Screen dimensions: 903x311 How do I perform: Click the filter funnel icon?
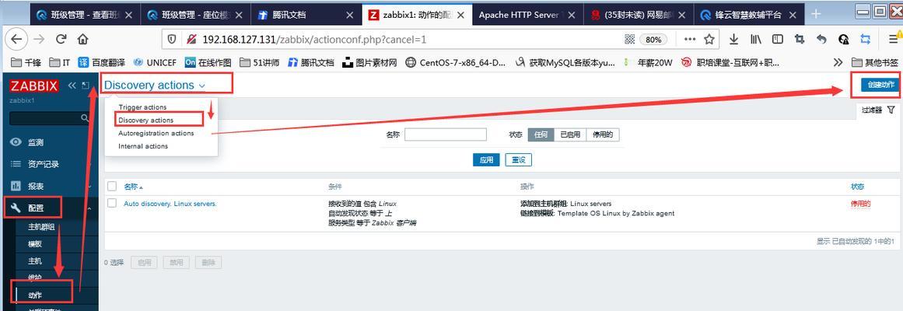[891, 110]
